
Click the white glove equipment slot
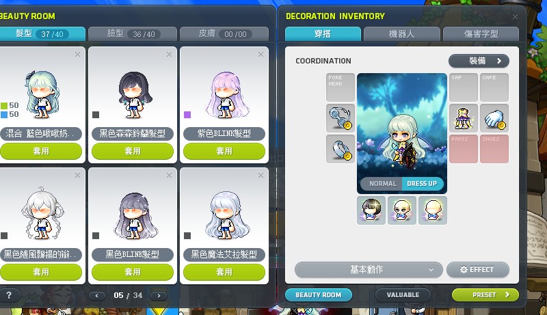coord(494,118)
